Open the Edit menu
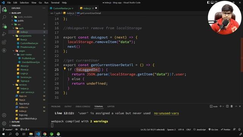The width and height of the screenshot is (243, 137). click(x=15, y=3)
